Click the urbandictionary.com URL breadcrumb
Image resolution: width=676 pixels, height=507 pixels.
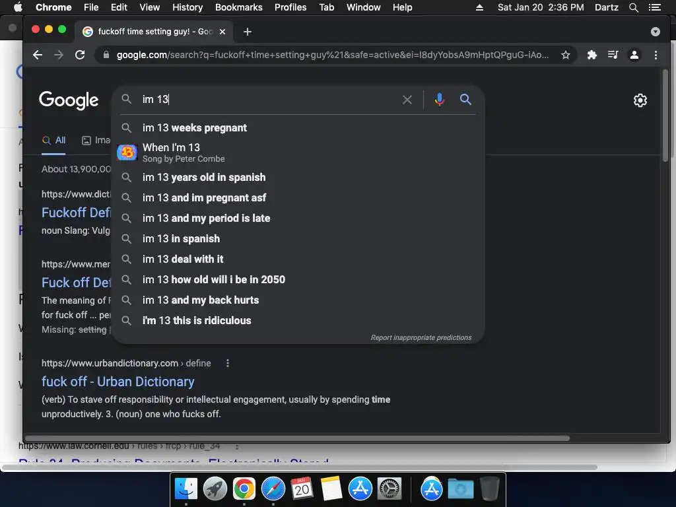[126, 364]
